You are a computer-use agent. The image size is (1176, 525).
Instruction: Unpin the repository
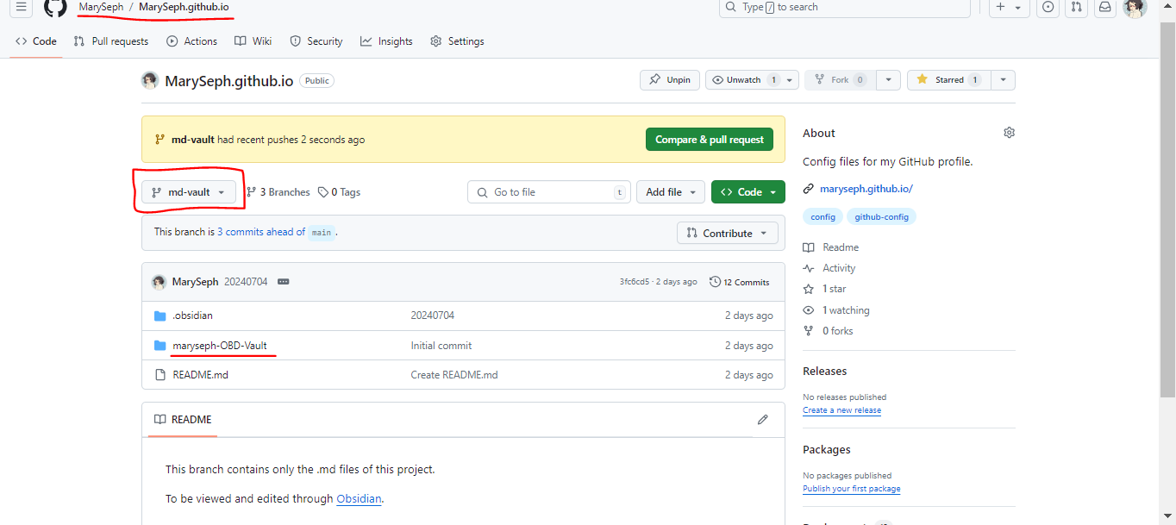tap(669, 79)
